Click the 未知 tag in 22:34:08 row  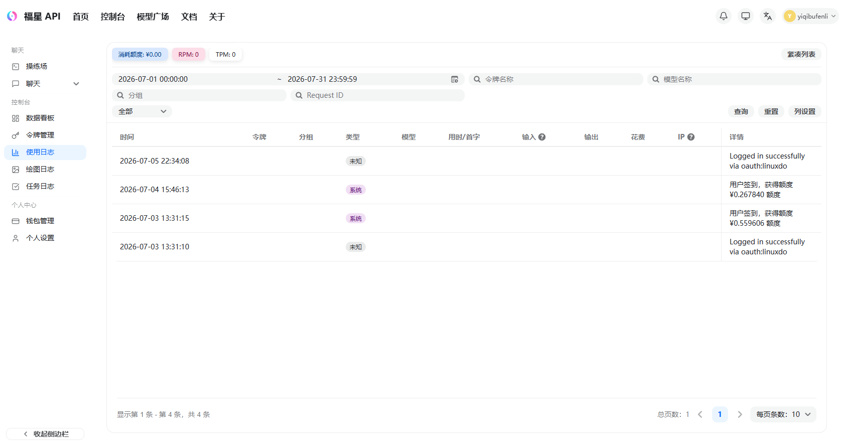coord(356,161)
